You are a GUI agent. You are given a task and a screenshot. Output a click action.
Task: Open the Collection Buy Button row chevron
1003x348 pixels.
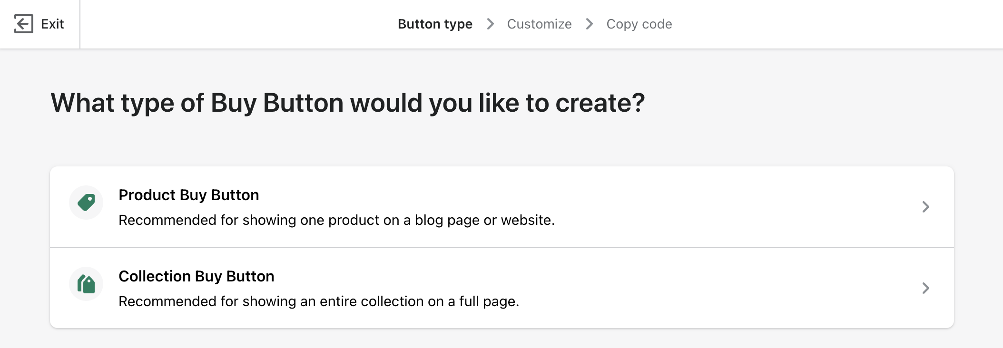925,288
